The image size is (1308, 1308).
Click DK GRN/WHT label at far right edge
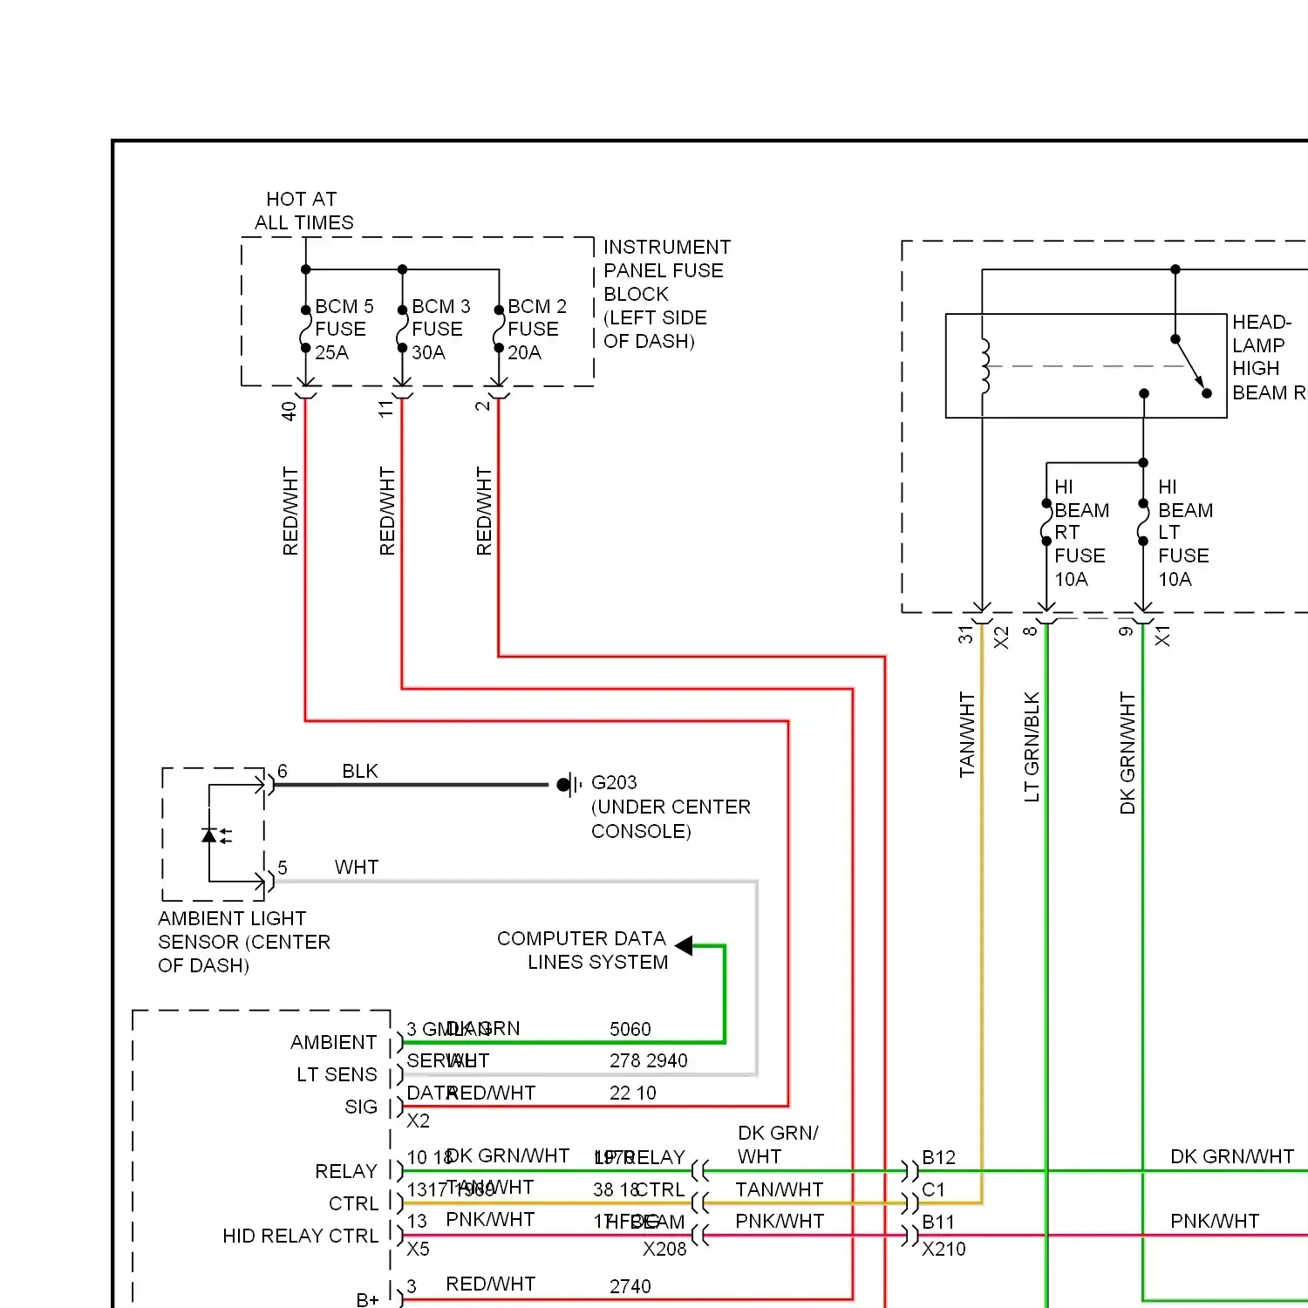point(1232,1156)
